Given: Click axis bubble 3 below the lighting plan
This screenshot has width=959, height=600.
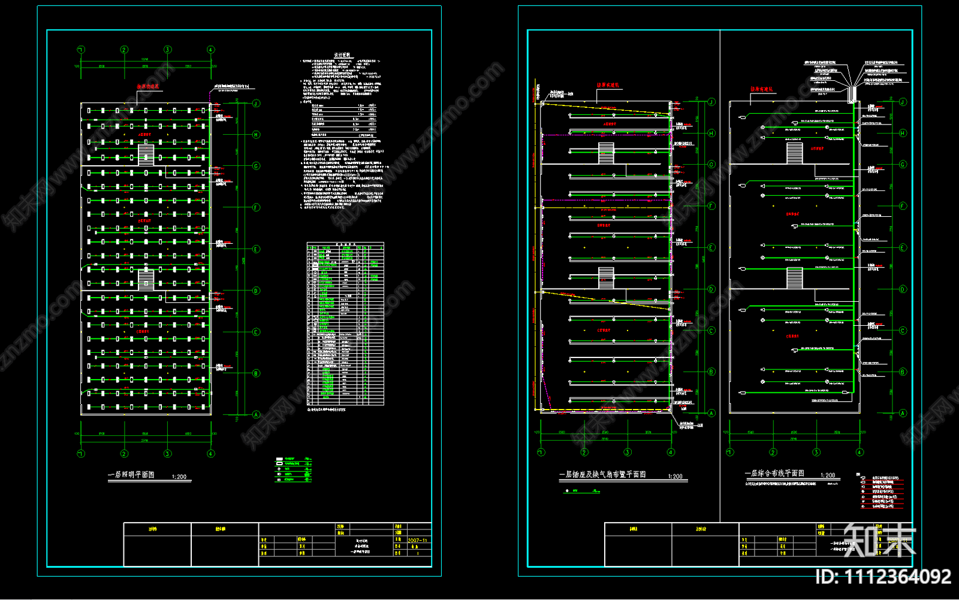Looking at the screenshot, I should [x=167, y=453].
